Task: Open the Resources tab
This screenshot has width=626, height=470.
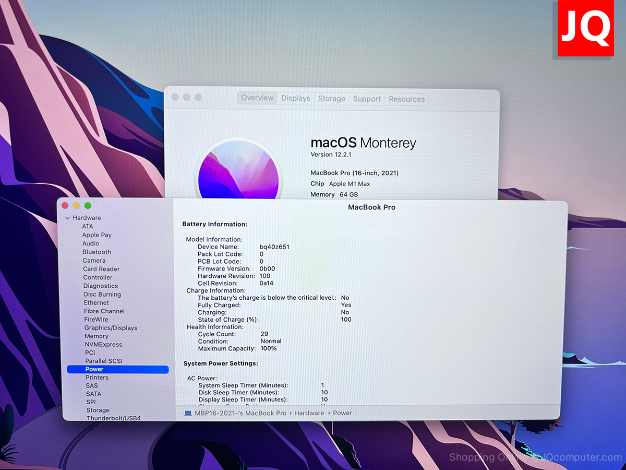Action: pyautogui.click(x=407, y=99)
